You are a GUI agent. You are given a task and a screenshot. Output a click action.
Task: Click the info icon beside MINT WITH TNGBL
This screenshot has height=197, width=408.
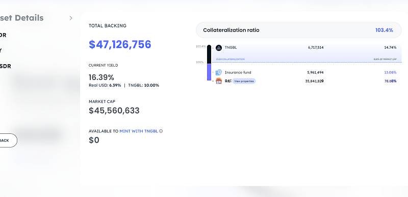161,131
